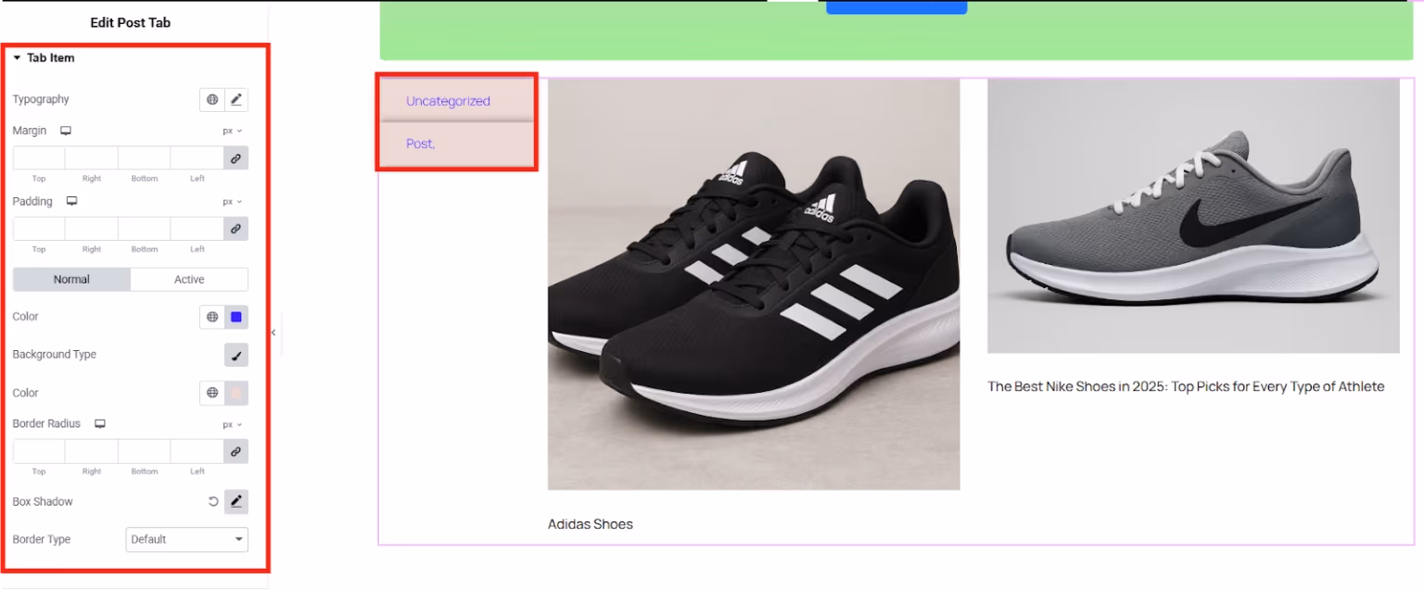Viewport: 1424px width, 590px height.
Task: Click the Top margin input field
Action: (x=38, y=157)
